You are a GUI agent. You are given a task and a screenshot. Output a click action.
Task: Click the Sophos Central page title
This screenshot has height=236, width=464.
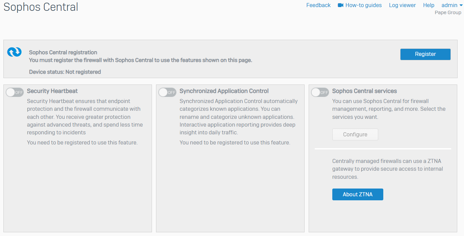pos(41,7)
